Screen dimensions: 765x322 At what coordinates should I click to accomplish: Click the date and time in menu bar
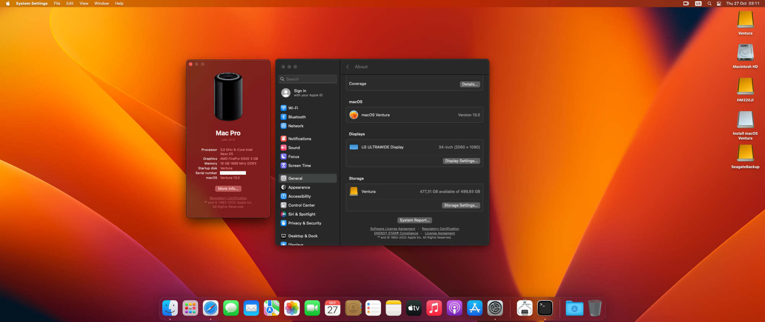pyautogui.click(x=743, y=3)
